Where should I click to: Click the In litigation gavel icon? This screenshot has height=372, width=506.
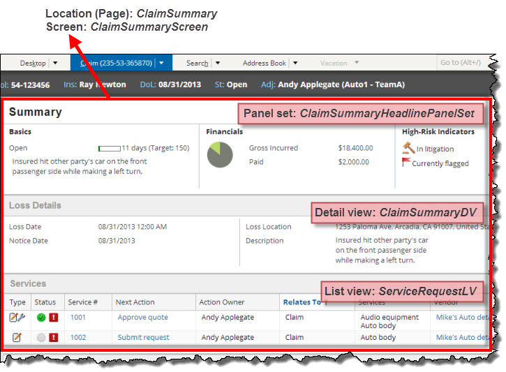[x=408, y=148]
